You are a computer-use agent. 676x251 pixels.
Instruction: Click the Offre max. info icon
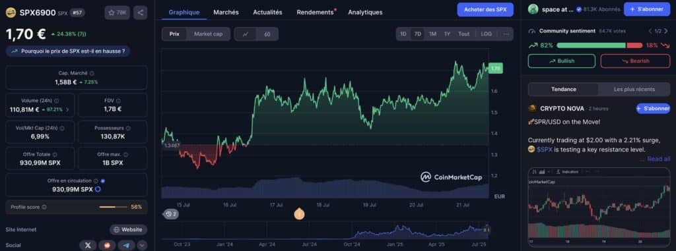point(125,155)
